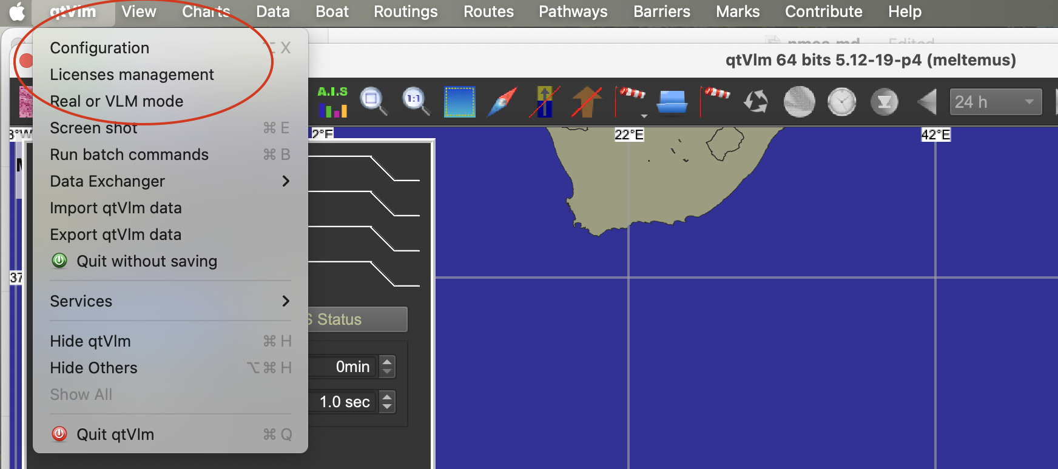Image resolution: width=1058 pixels, height=469 pixels.
Task: Click the Status button in the panel
Action: [357, 319]
